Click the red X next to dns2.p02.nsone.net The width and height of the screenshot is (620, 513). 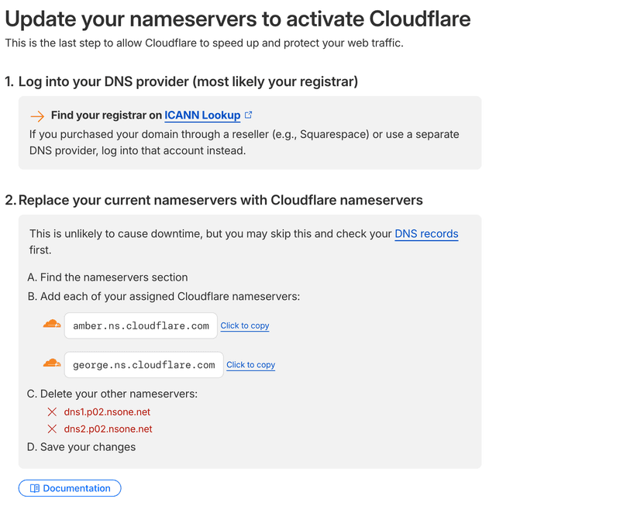tap(52, 429)
